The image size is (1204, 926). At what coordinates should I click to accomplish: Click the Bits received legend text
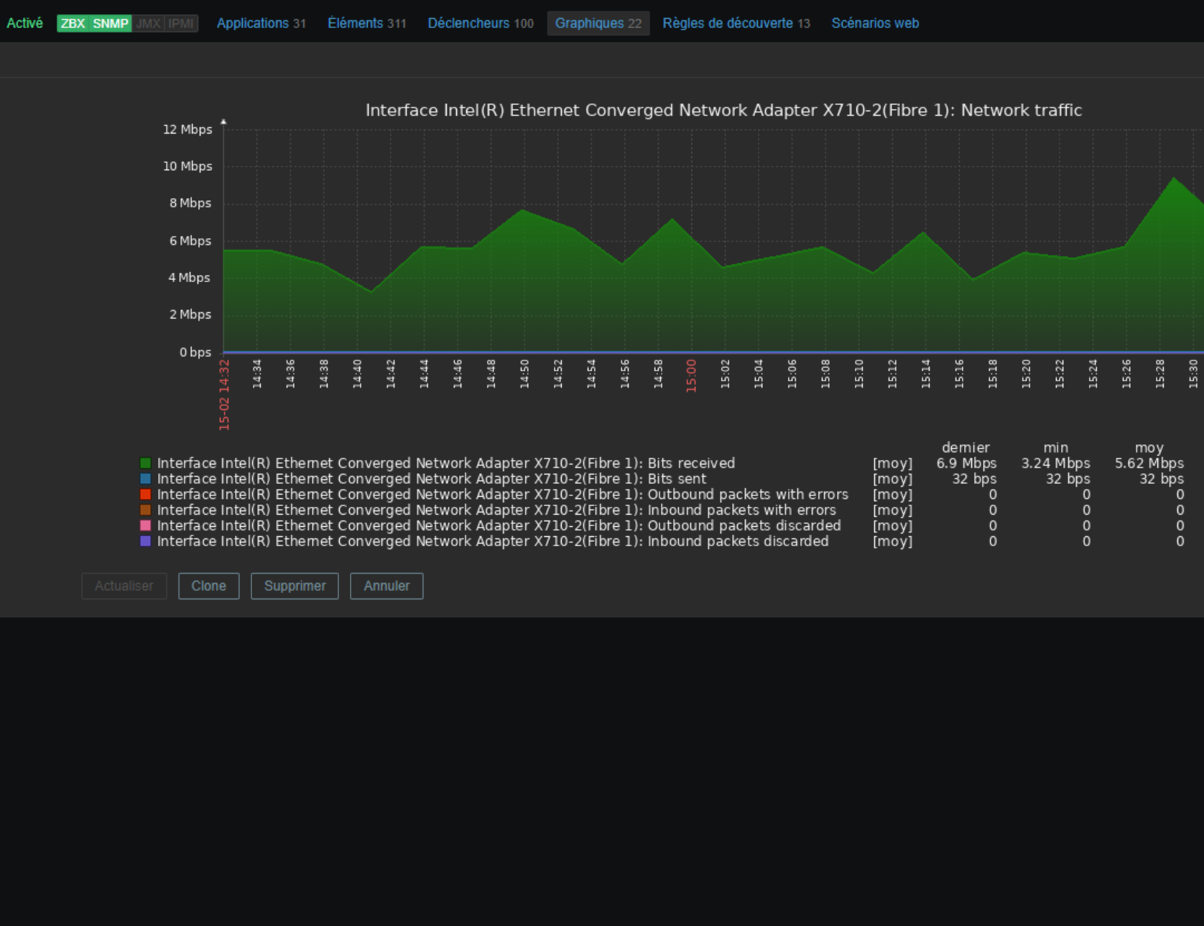tap(446, 463)
